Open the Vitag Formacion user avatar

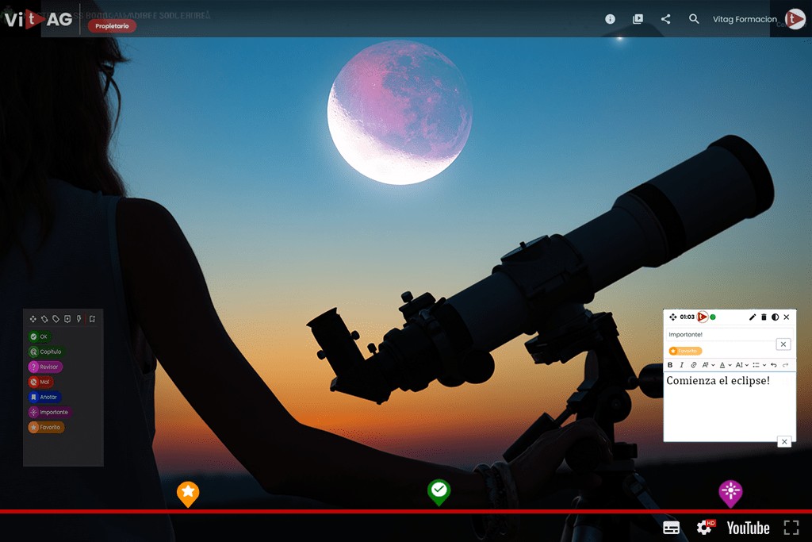point(795,19)
